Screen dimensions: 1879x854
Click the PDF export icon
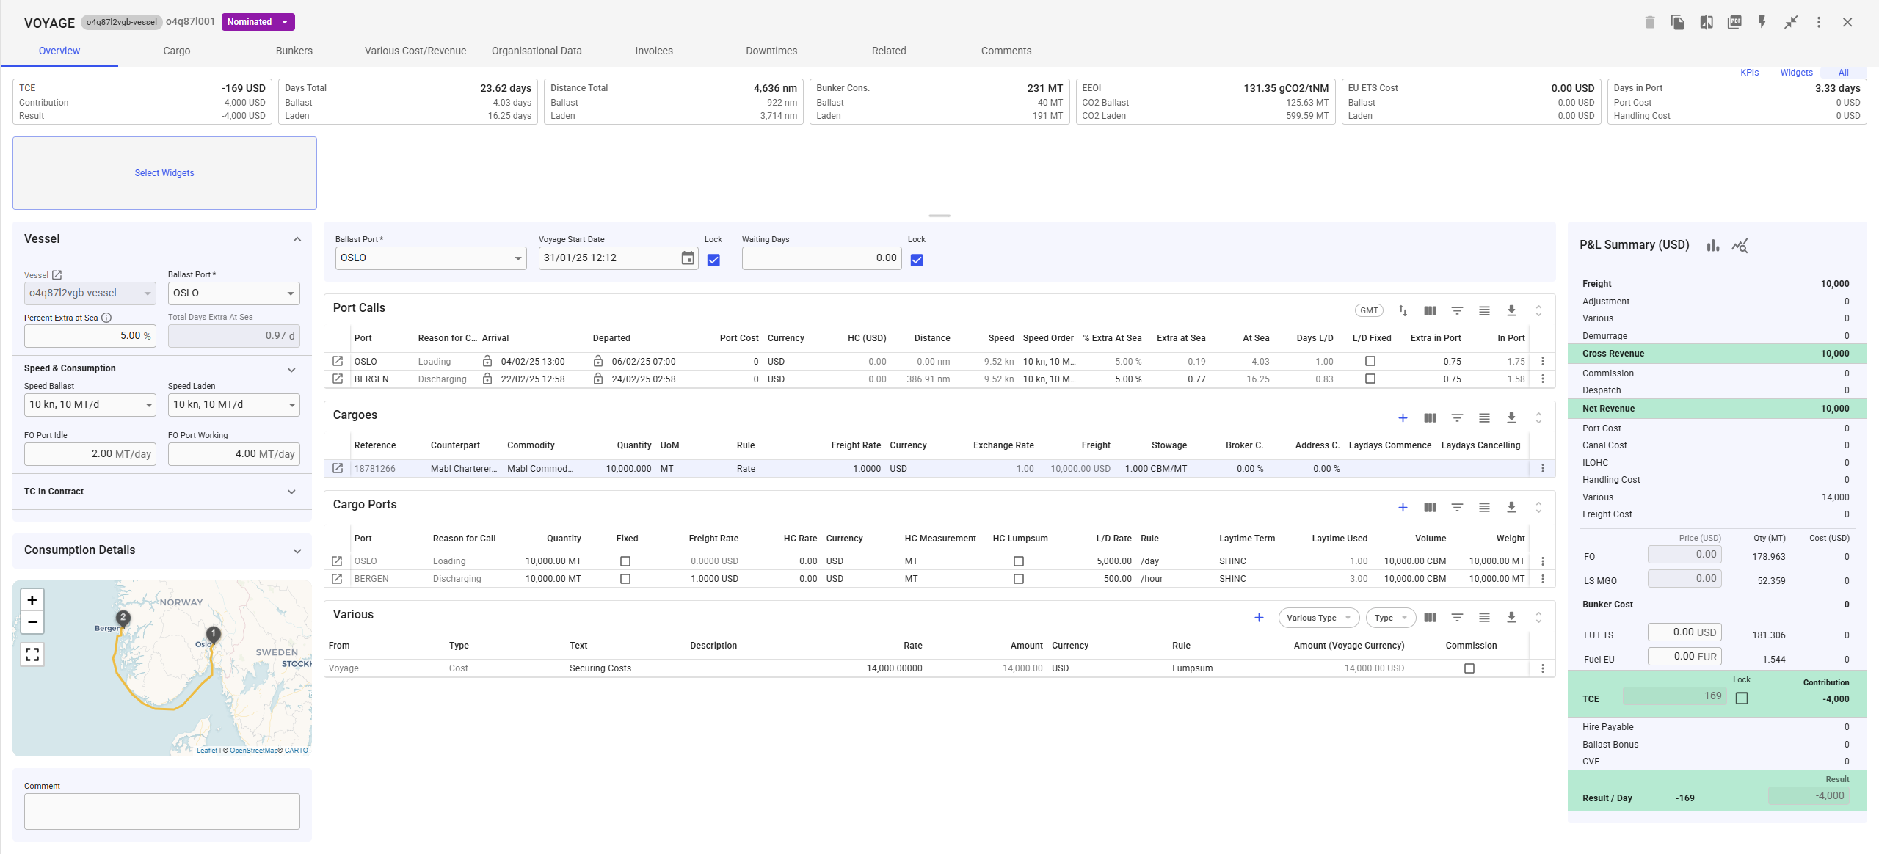(1734, 22)
